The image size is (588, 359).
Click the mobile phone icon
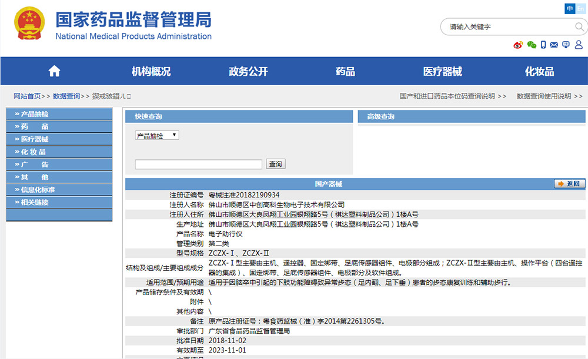[543, 45]
